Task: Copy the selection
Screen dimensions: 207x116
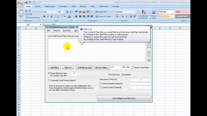Action: pyautogui.click(x=29, y=14)
